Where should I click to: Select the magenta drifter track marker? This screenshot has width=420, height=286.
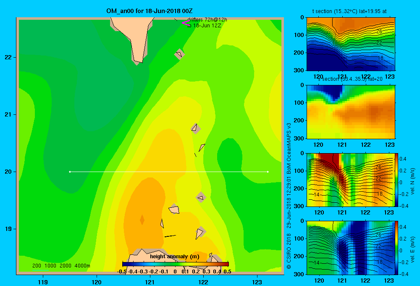coord(185,23)
